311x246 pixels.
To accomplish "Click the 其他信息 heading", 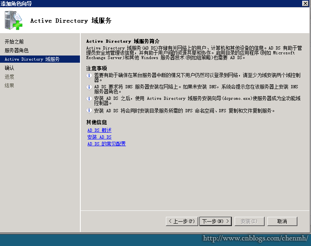I will [x=96, y=122].
